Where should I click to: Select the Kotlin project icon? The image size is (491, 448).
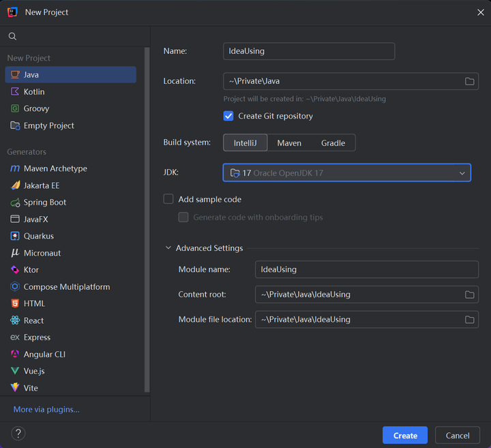coord(15,92)
